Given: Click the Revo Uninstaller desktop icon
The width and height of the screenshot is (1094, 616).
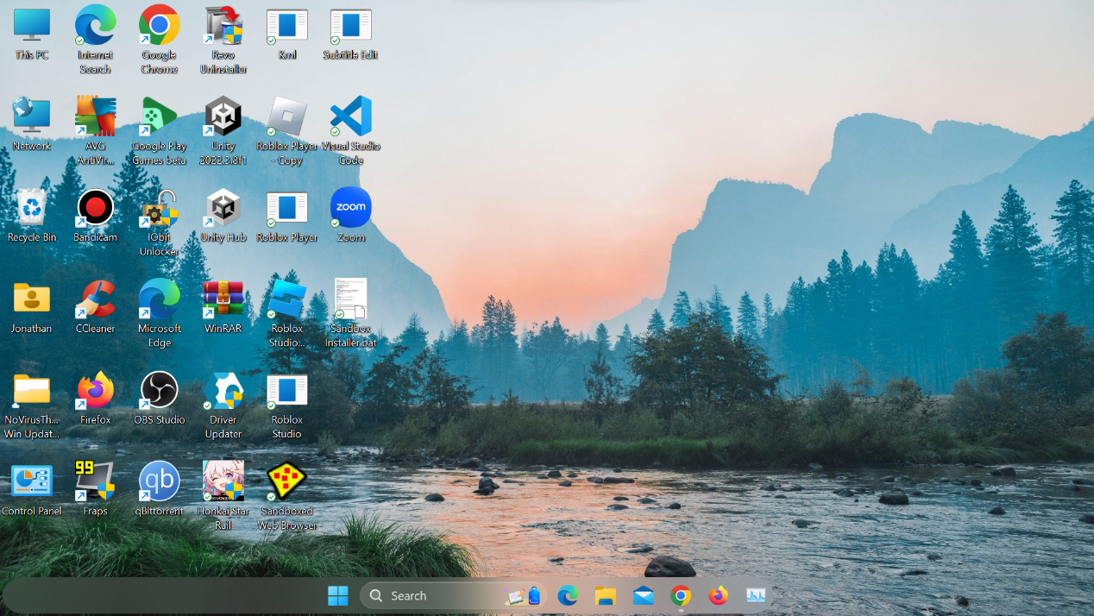Looking at the screenshot, I should [223, 39].
